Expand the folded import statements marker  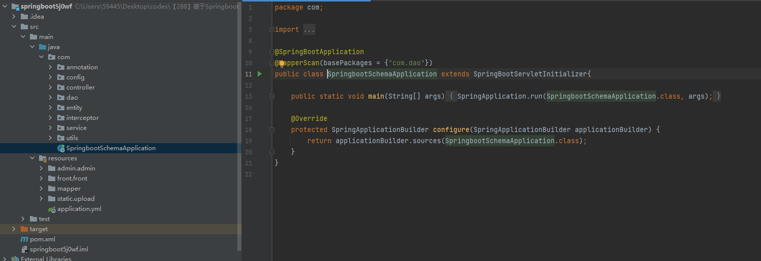272,30
